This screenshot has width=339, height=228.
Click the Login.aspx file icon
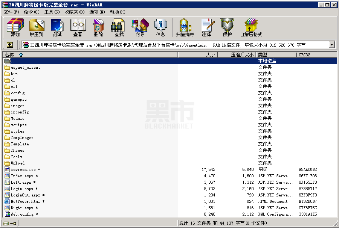click(x=7, y=189)
